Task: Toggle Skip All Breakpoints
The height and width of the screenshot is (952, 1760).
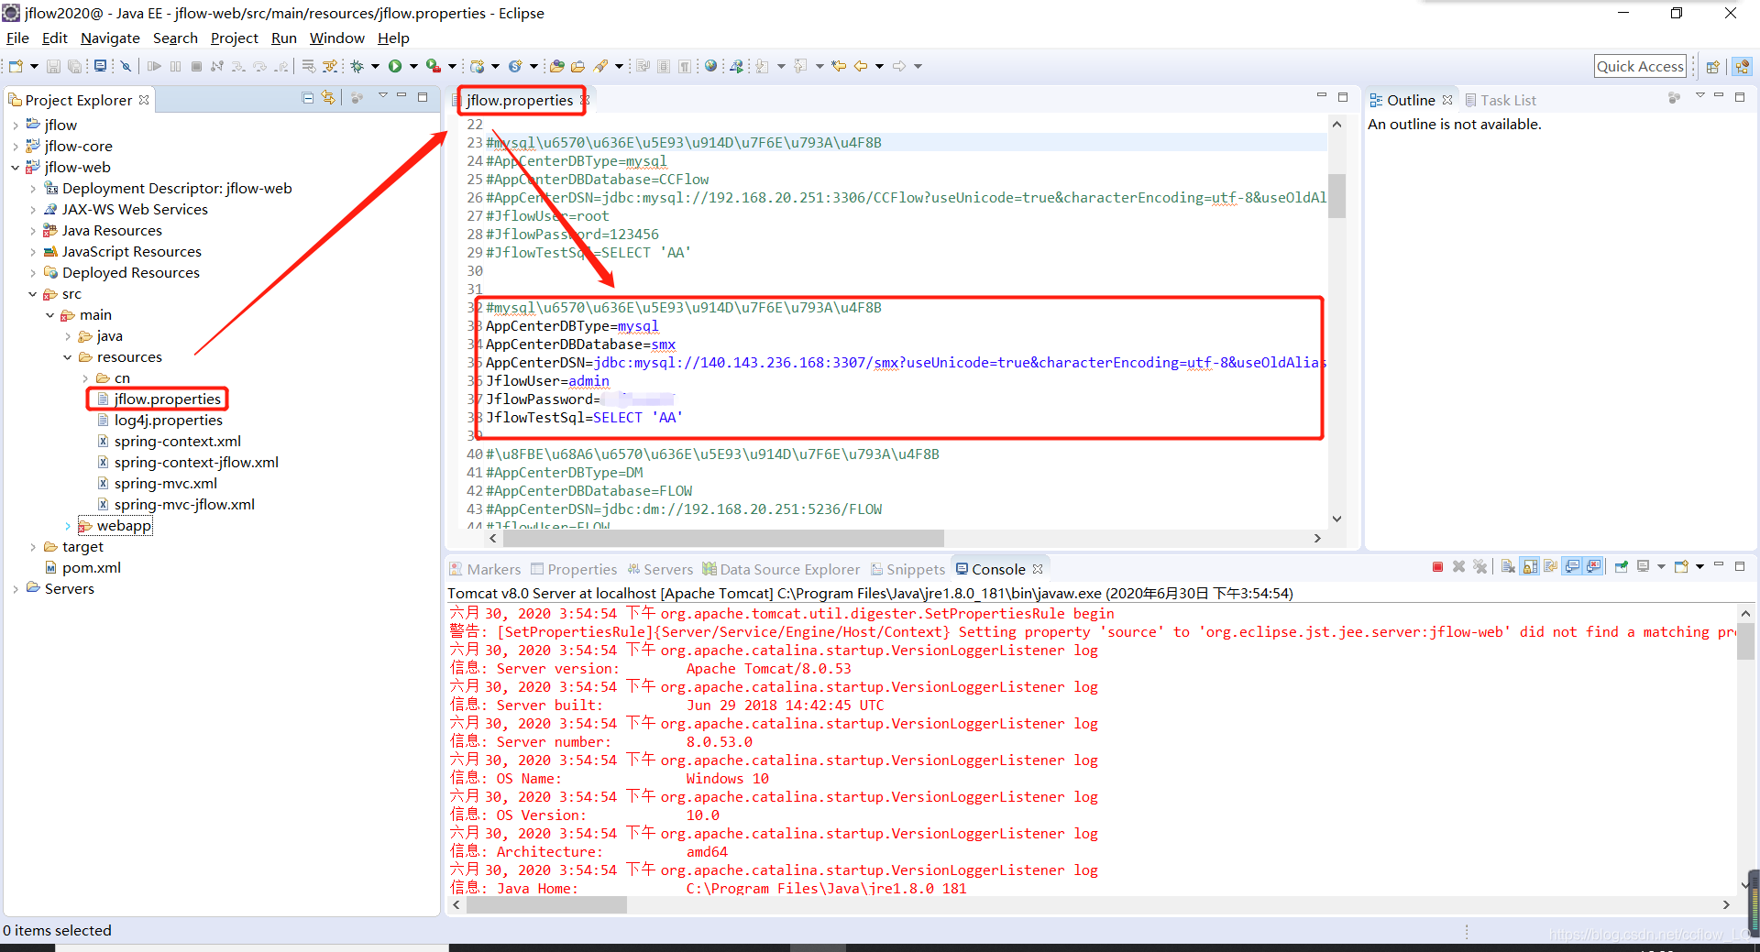Action: click(126, 66)
